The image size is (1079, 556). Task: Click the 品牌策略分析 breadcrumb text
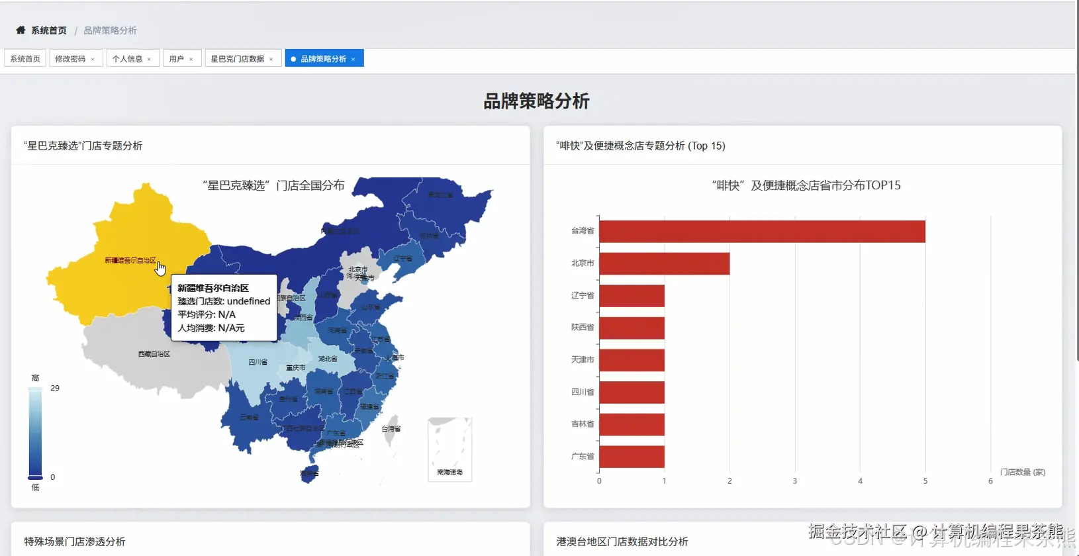pyautogui.click(x=110, y=30)
